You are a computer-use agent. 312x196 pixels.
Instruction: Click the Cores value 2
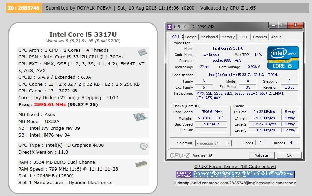pos(260,143)
